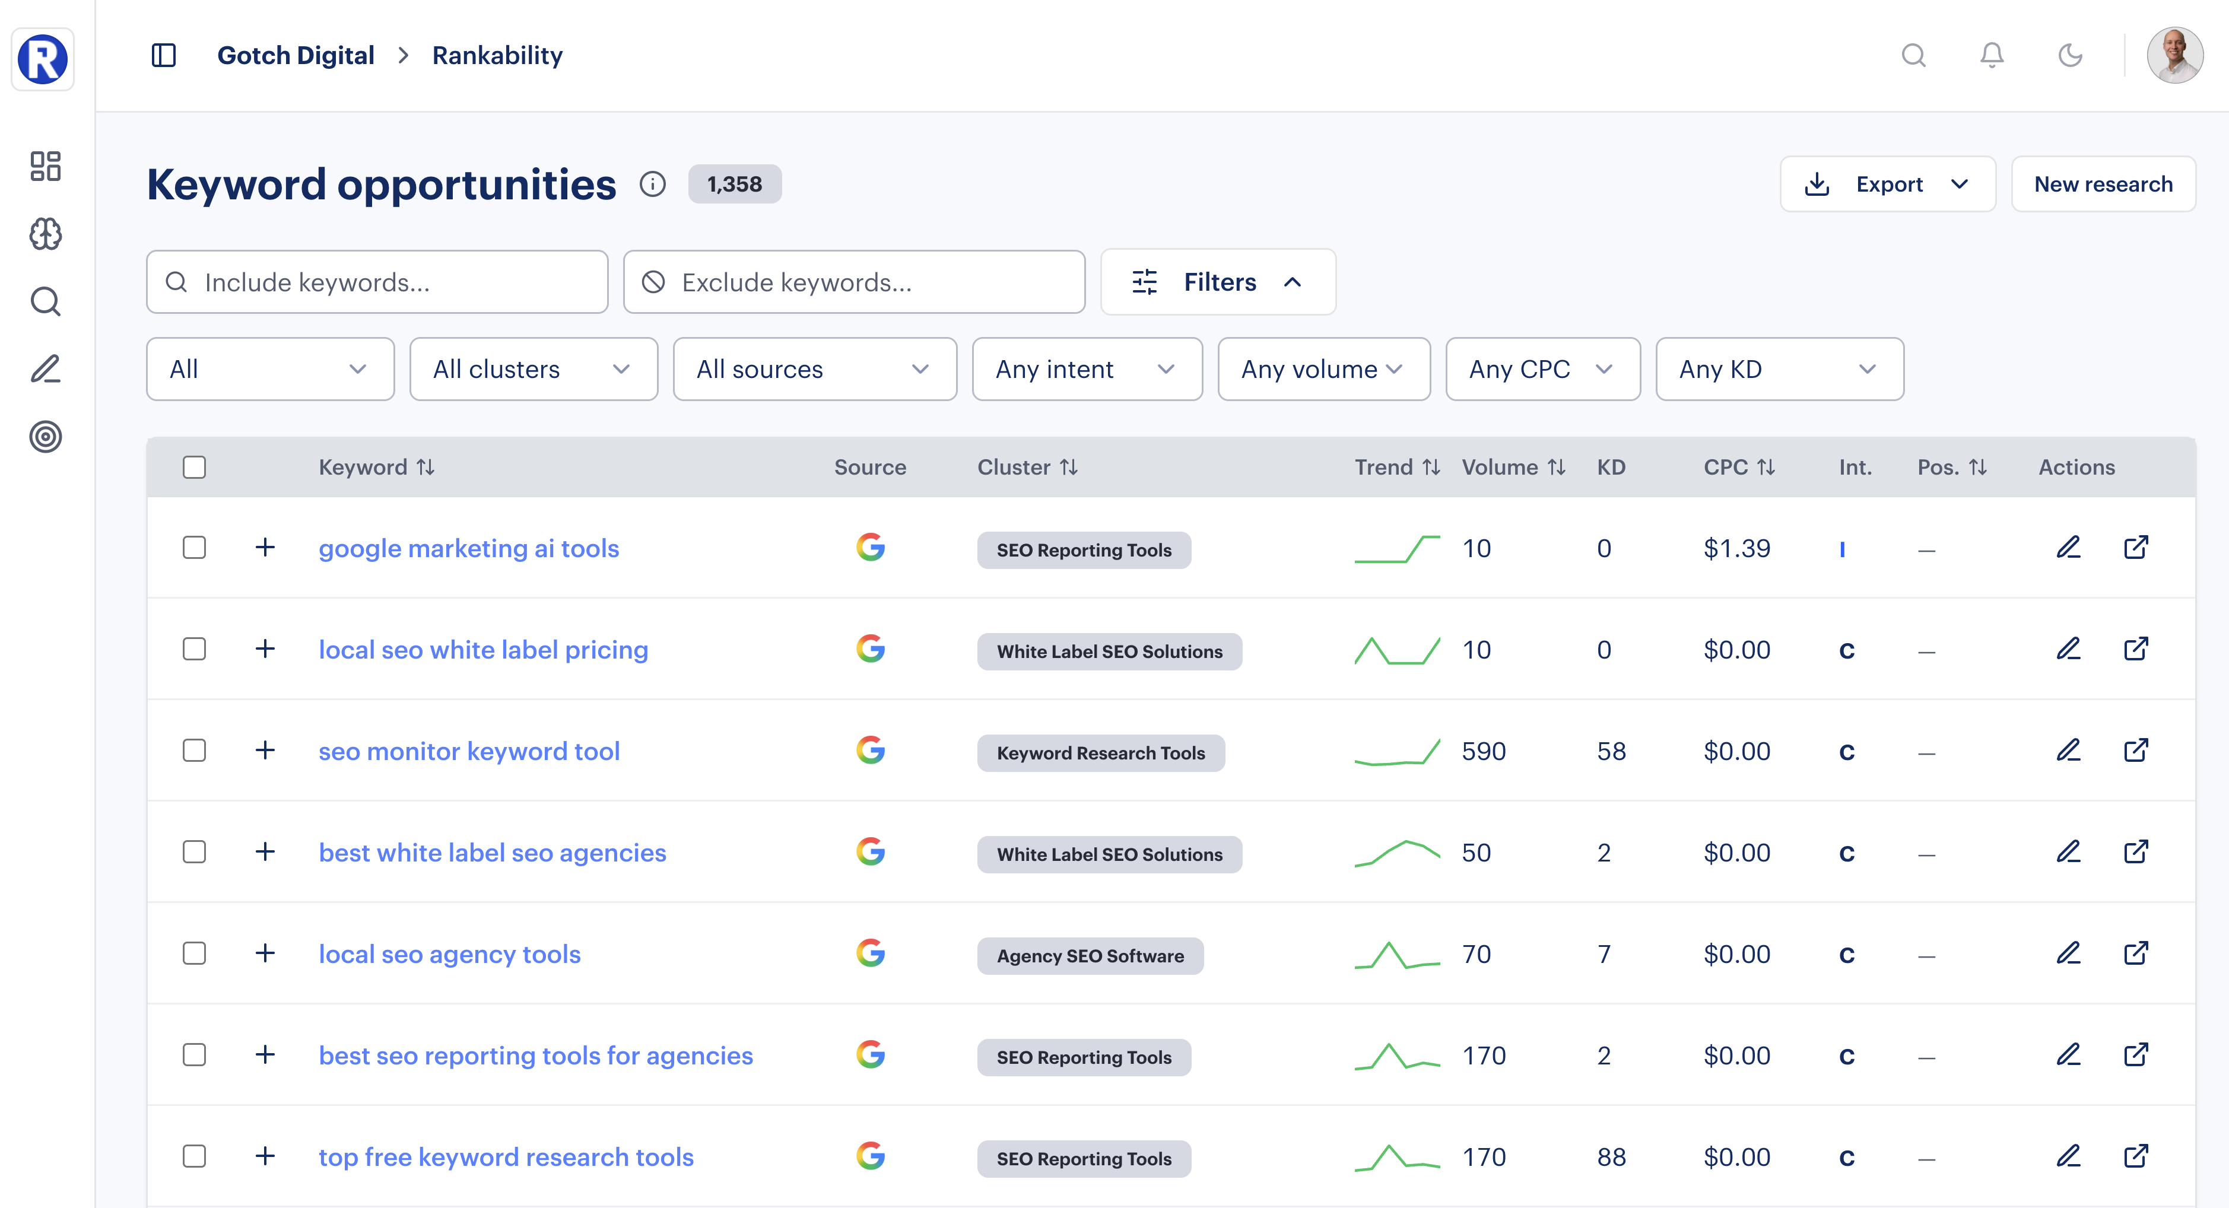Click the target icon in left sidebar
Image resolution: width=2229 pixels, height=1208 pixels.
44,437
